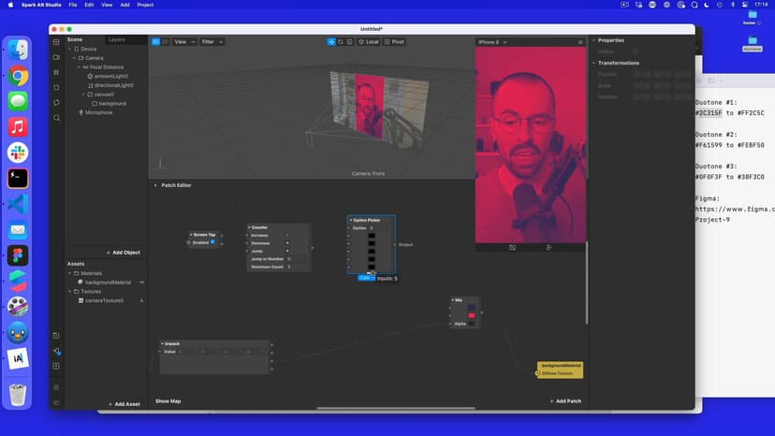Click the red color swatch in Mix patch
The height and width of the screenshot is (436, 775).
point(472,315)
